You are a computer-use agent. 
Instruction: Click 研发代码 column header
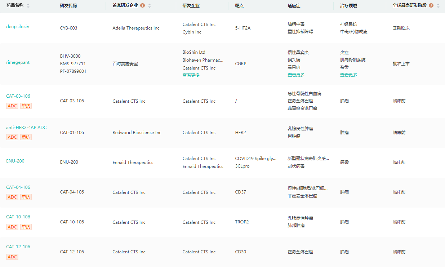pos(68,6)
